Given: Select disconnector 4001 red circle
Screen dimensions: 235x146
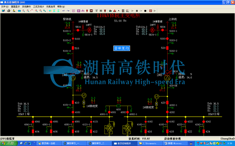Looking at the screenshot, I should [109, 112].
